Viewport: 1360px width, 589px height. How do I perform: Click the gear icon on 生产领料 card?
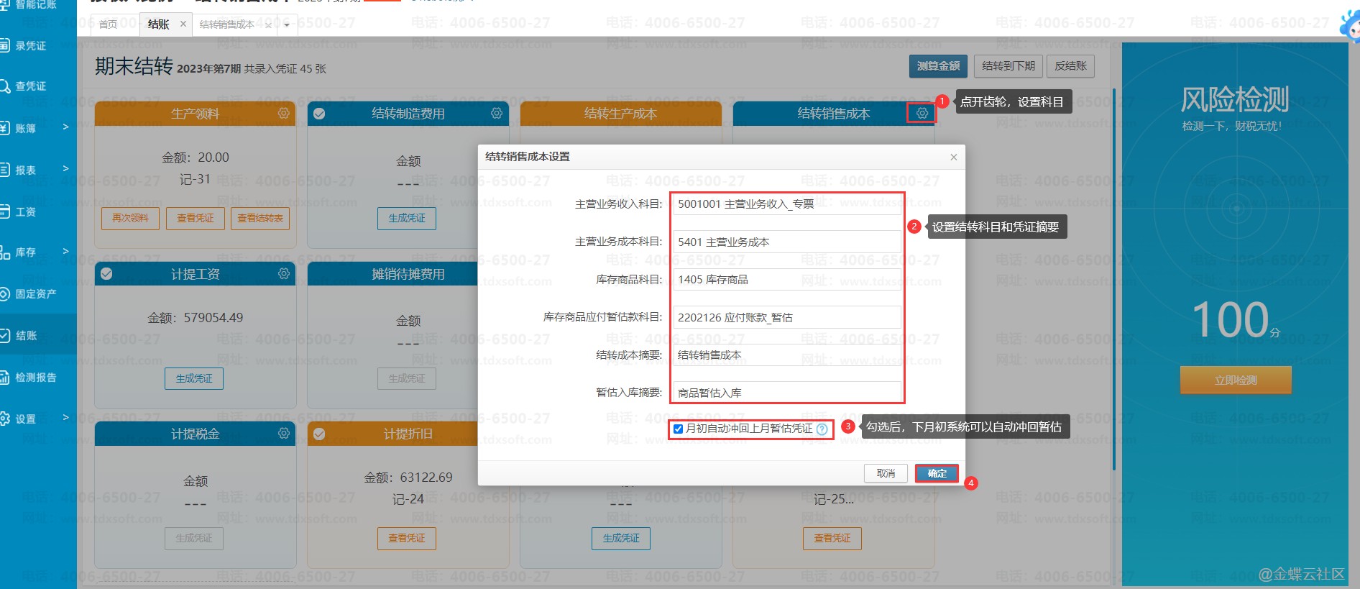(284, 114)
